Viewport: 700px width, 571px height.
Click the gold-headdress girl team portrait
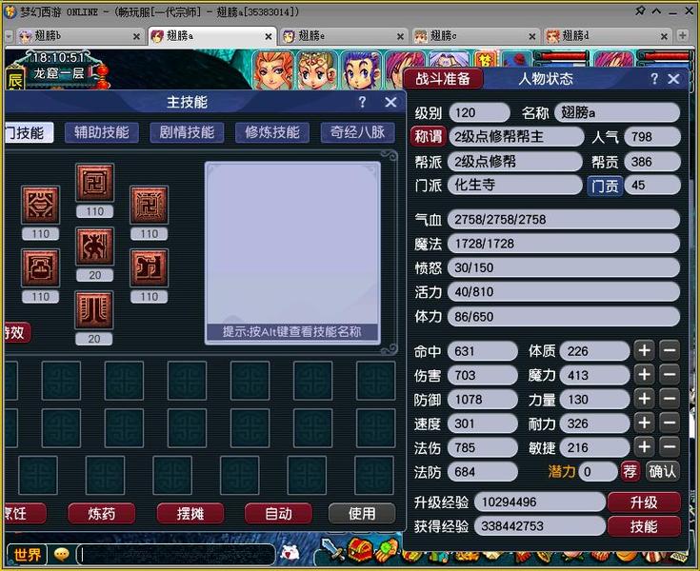[x=316, y=70]
